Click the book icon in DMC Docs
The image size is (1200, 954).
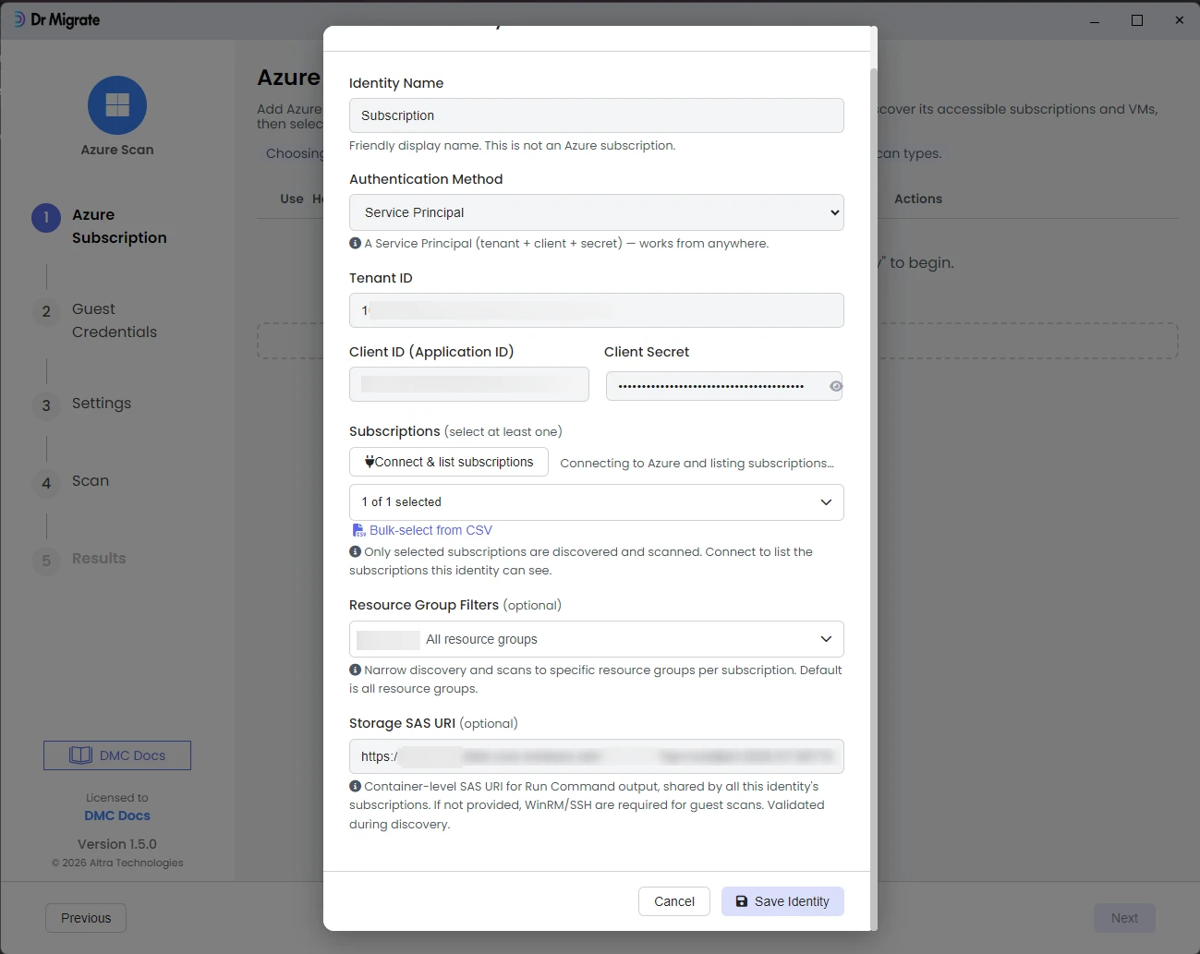pyautogui.click(x=81, y=755)
